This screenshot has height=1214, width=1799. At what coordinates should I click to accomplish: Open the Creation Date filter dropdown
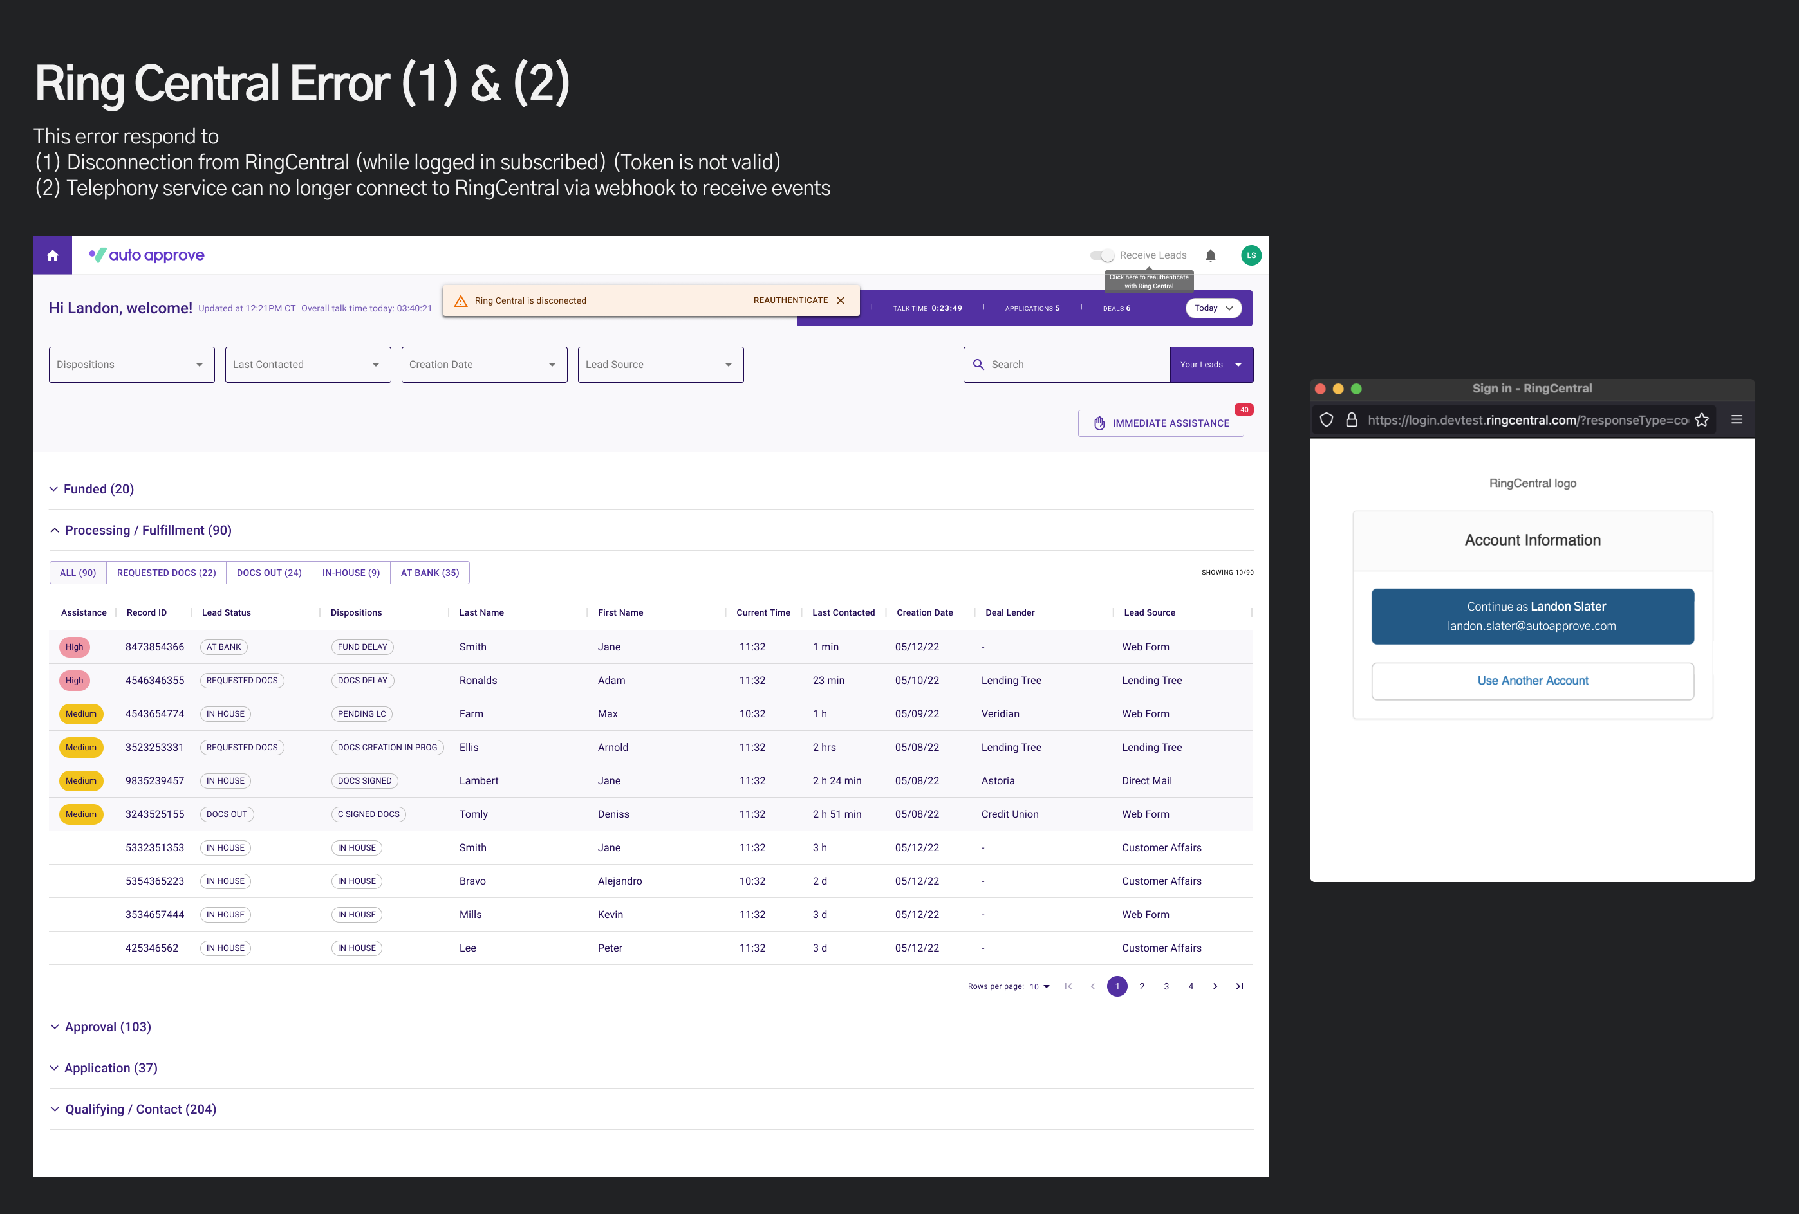pyautogui.click(x=485, y=364)
